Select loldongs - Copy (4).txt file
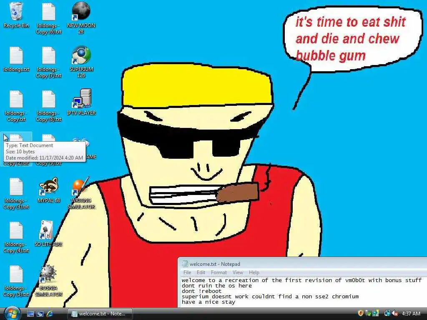This screenshot has width=427, height=320. [16, 237]
